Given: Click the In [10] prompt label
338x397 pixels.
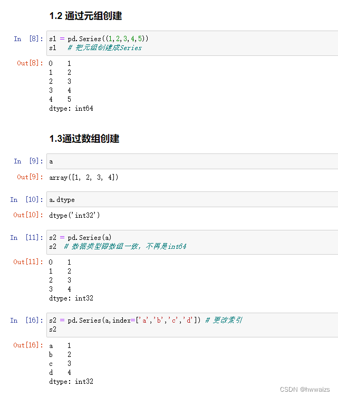Looking at the screenshot, I should (x=26, y=199).
